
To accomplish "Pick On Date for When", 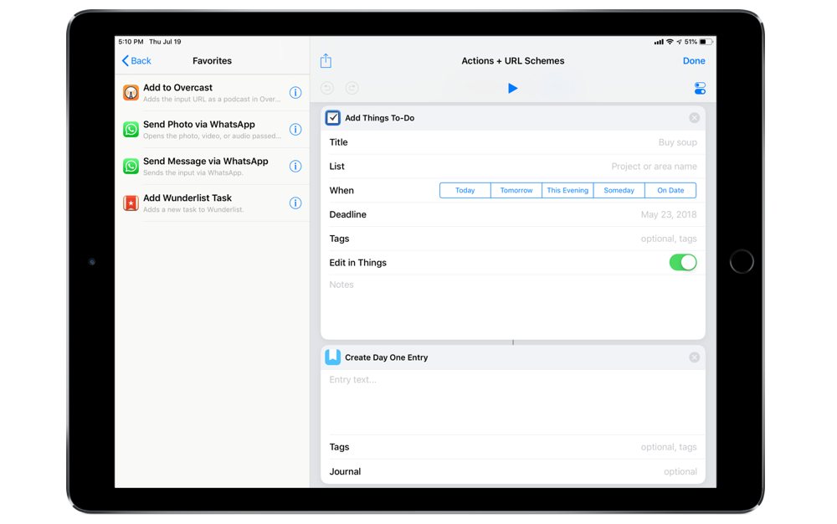I will tap(670, 191).
